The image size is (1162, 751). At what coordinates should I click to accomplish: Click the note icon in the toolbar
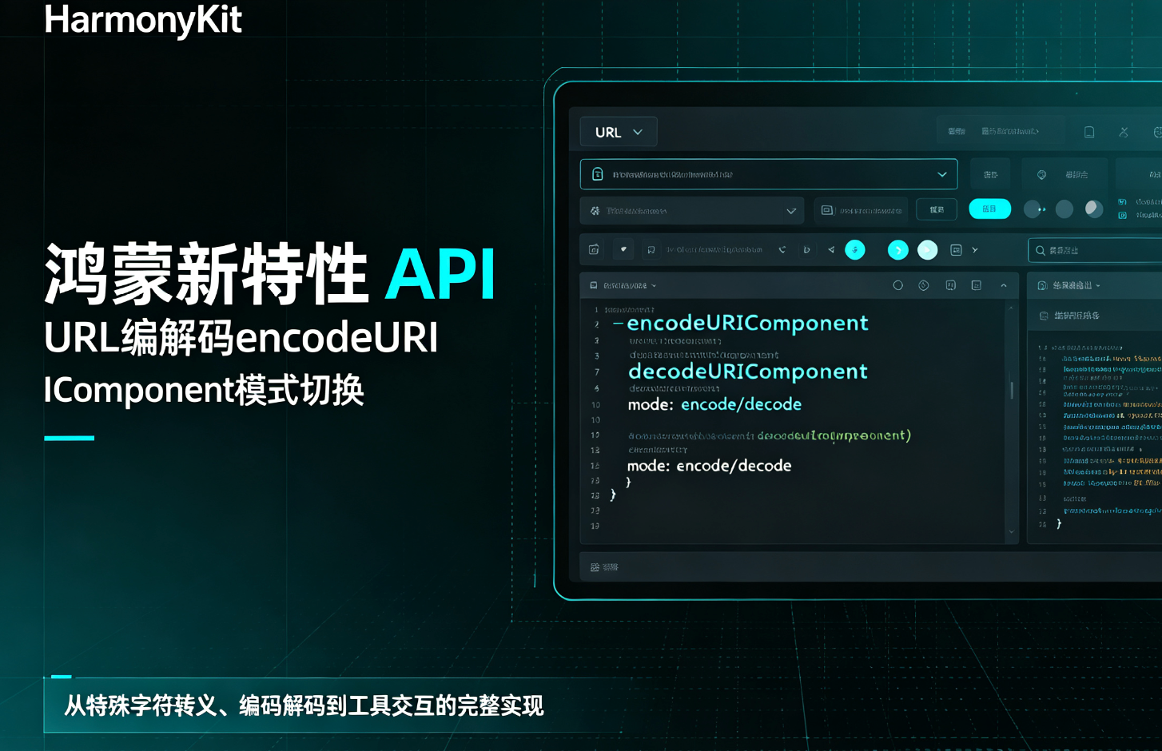click(651, 250)
